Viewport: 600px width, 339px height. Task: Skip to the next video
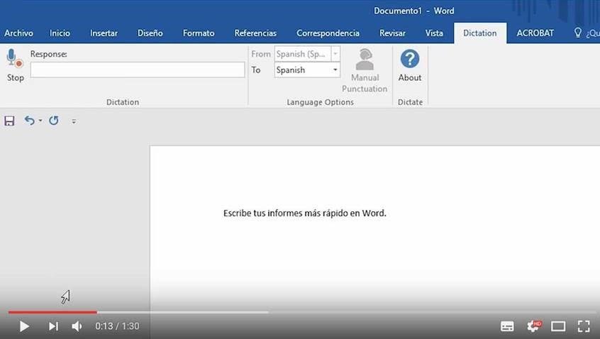pos(54,326)
